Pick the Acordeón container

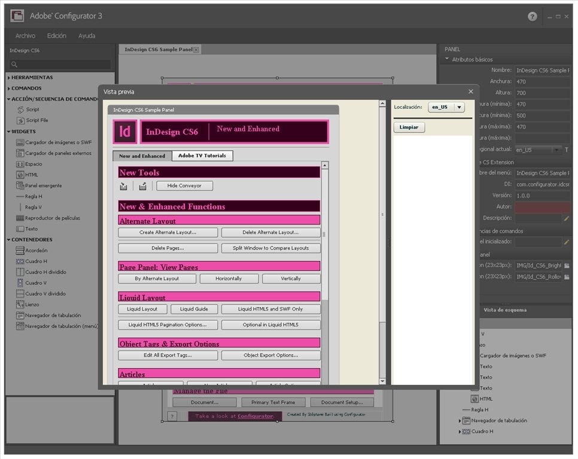tap(32, 250)
